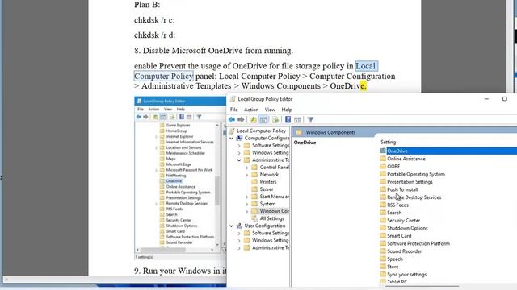The height and width of the screenshot is (290, 517).
Task: Toggle the Show/Hide Console Tree toolbar icon
Action: pos(263,120)
